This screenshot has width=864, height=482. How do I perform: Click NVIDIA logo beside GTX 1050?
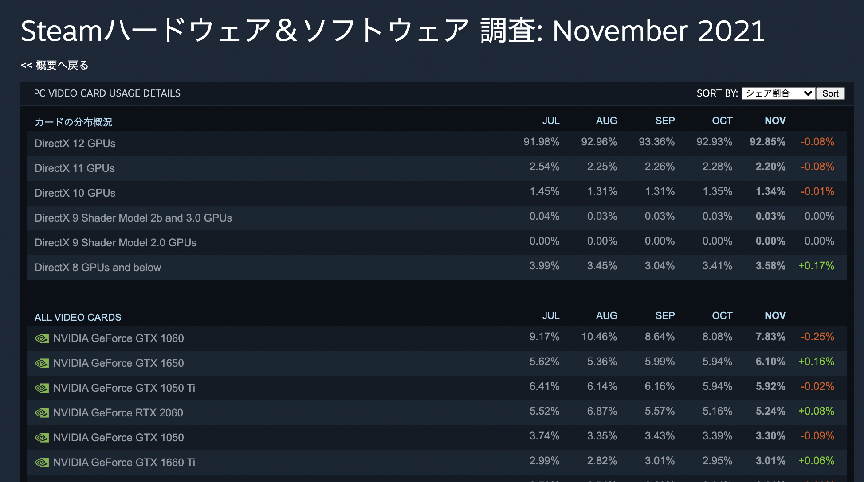tap(42, 438)
